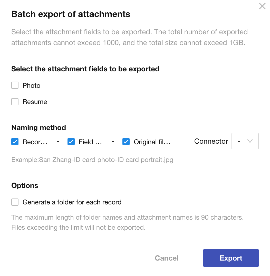The width and height of the screenshot is (270, 276).
Task: Tick the Resume attachment field checkbox
Action: [15, 102]
